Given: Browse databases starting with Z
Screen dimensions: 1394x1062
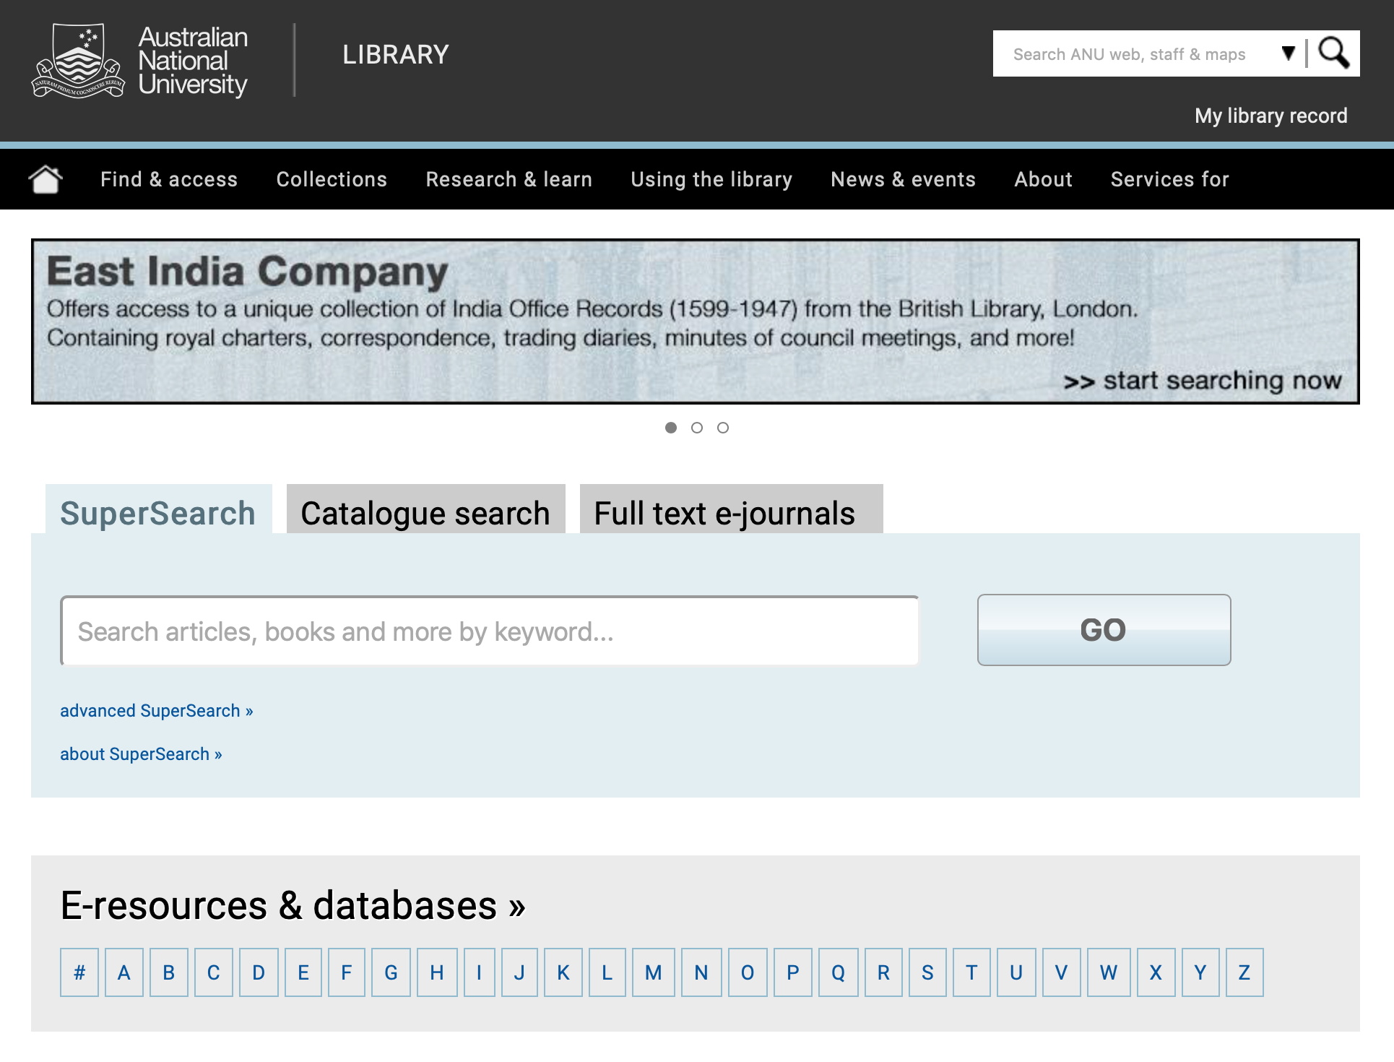Looking at the screenshot, I should [1244, 972].
